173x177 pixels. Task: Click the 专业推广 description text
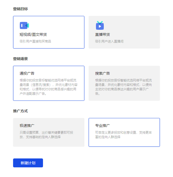[x=124, y=135]
